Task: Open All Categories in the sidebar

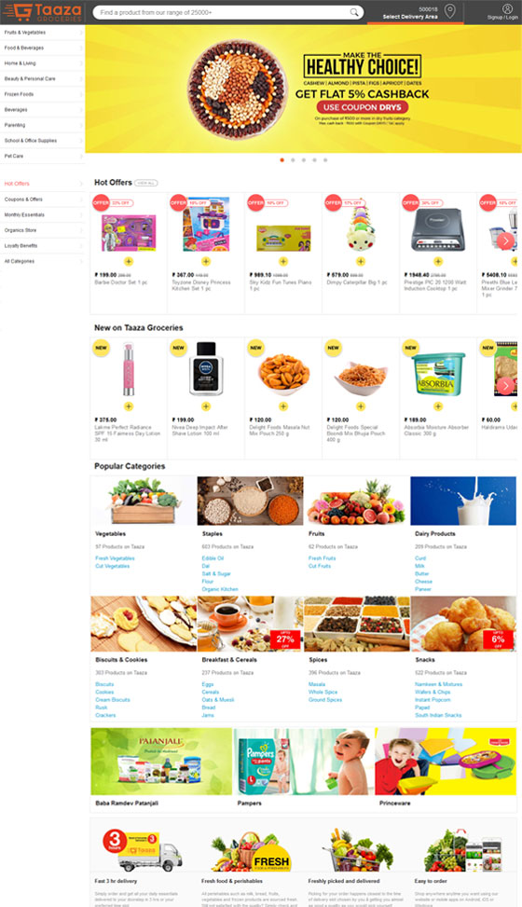Action: (x=42, y=261)
